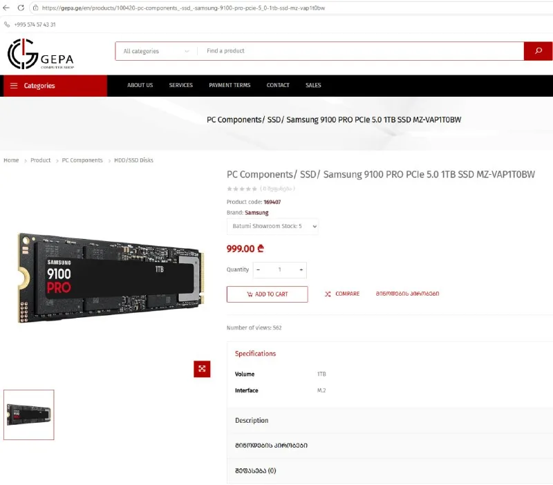The height and width of the screenshot is (485, 553).
Task: Select the gepa.ge URL in the address bar
Action: tap(183, 8)
